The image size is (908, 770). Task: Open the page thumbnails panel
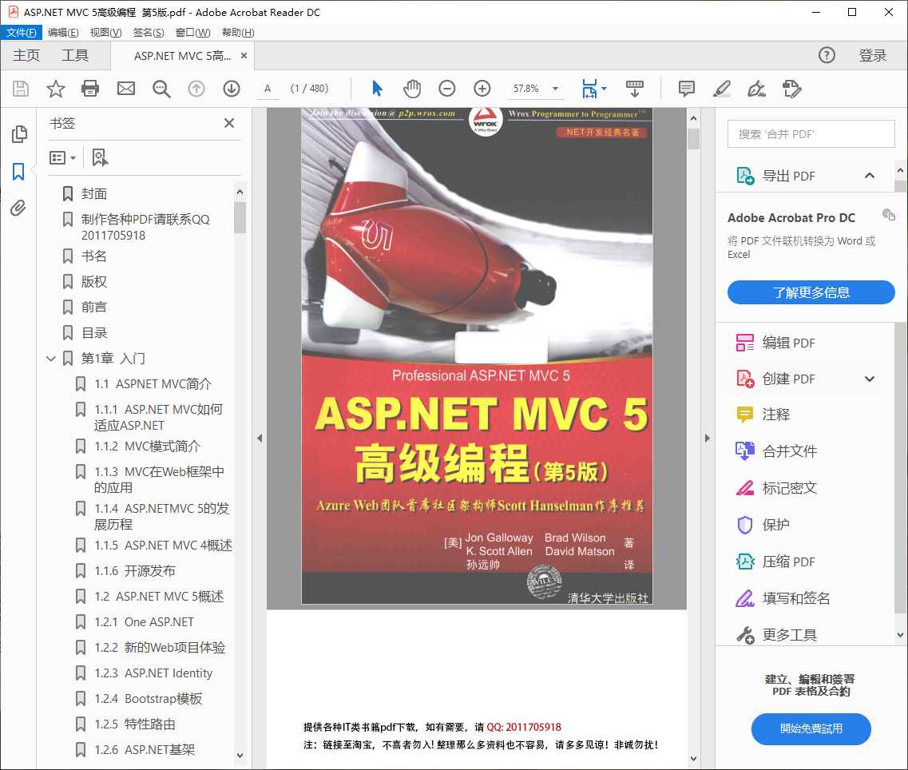(x=19, y=134)
